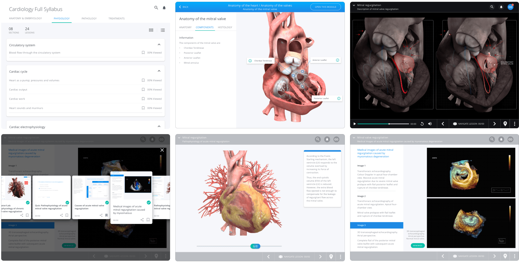
Task: Open the Causes of acute mitral valve card thumbnail
Action: 91,188
